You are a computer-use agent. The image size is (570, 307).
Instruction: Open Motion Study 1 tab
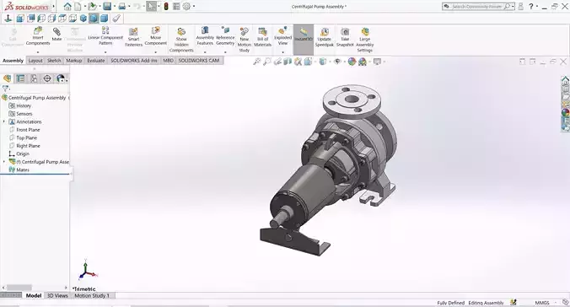click(92, 296)
